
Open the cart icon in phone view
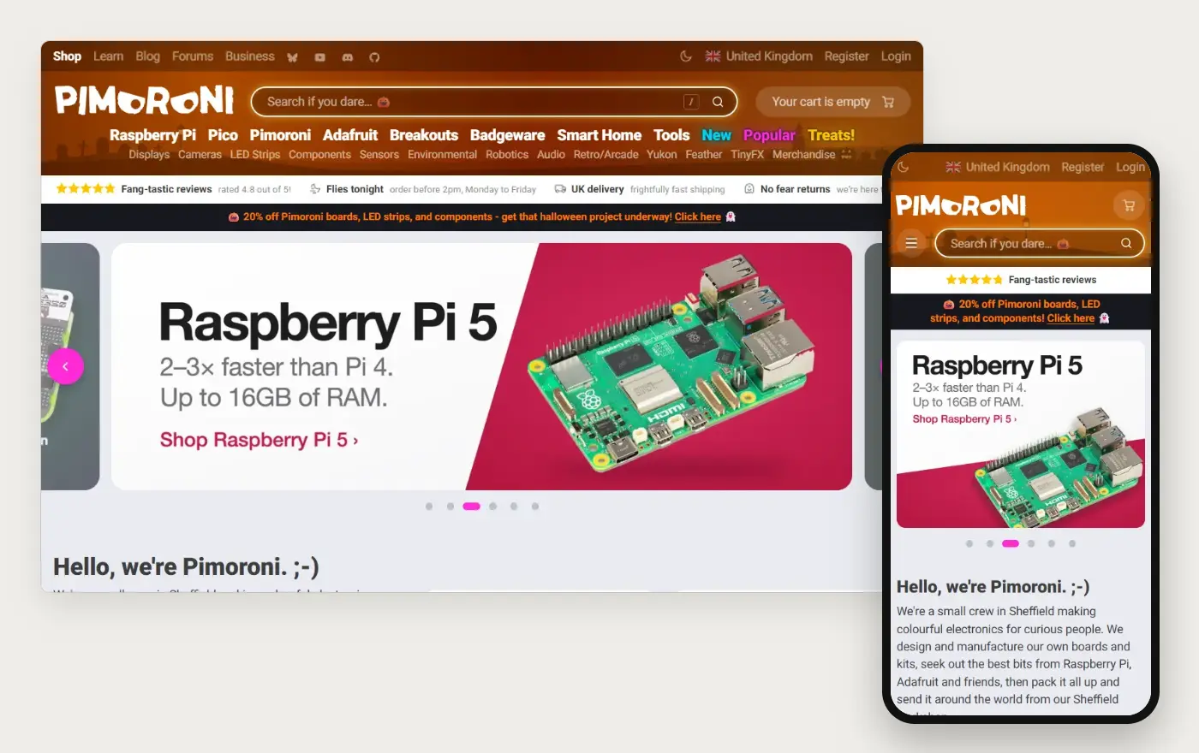pyautogui.click(x=1129, y=205)
